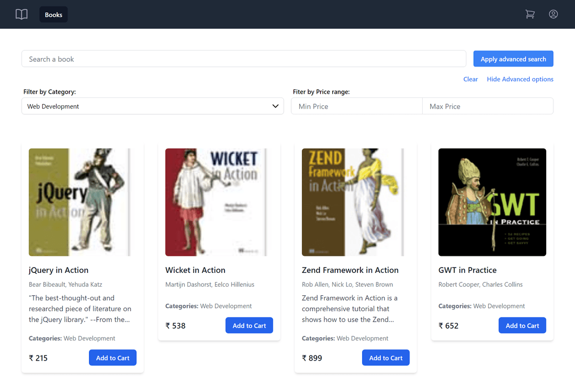The height and width of the screenshot is (383, 575).
Task: Add Zend Framework in Action to cart
Action: click(385, 358)
